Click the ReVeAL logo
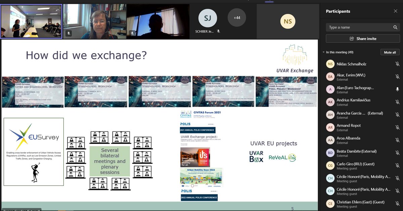Screen dimensions: 403x211 click(x=282, y=157)
